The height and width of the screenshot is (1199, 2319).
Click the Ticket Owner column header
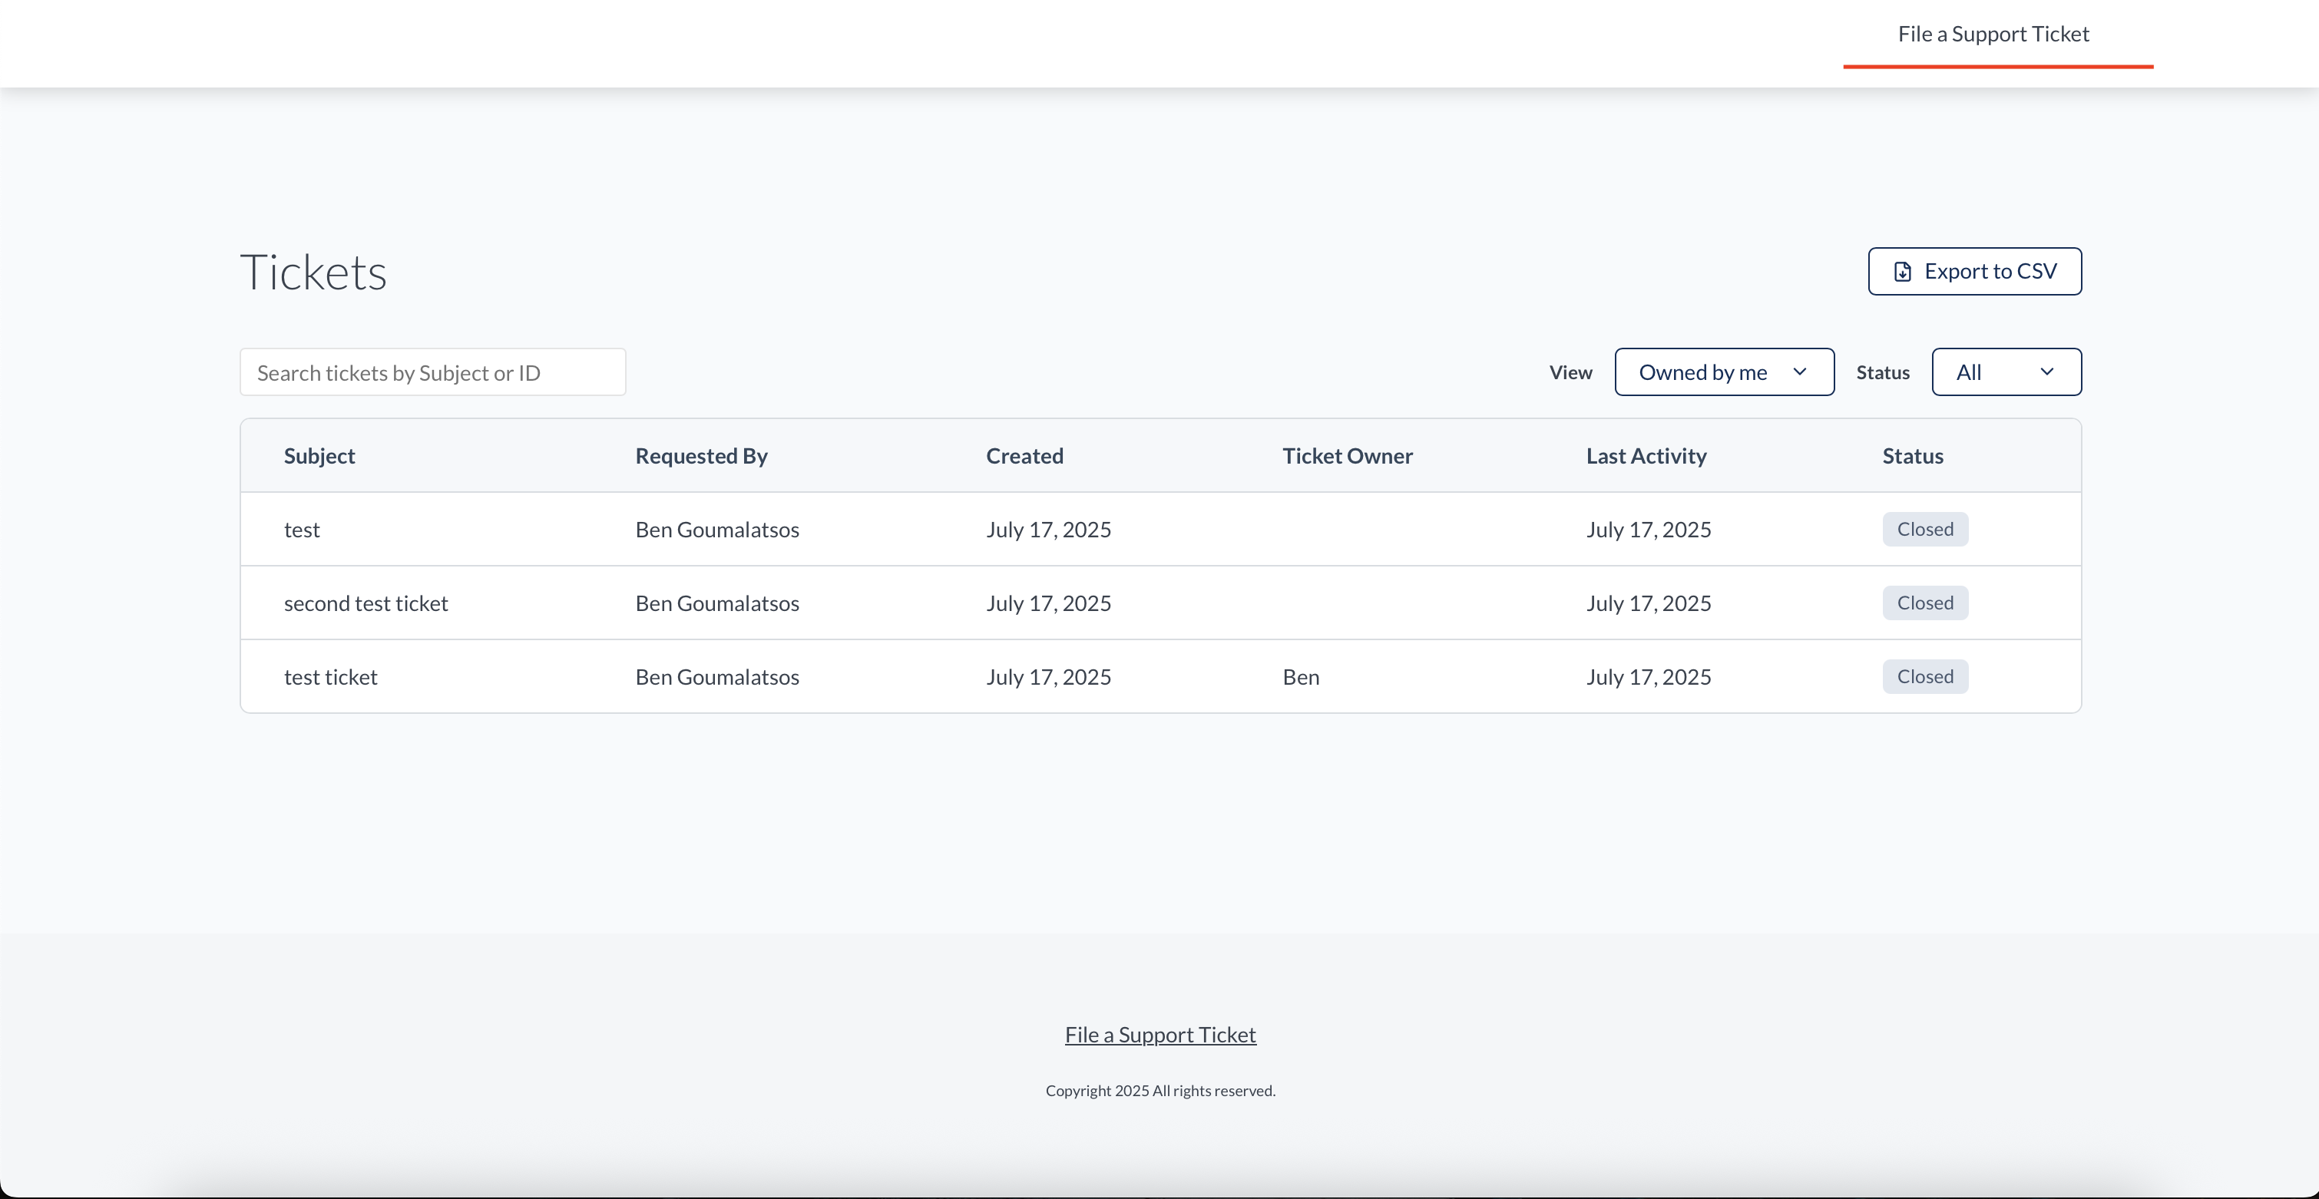coord(1348,455)
